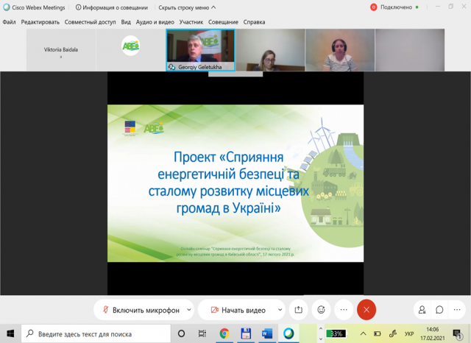471x343 pixels.
Task: Click the Cisco Webex Meetings title icon
Action: tap(7, 7)
